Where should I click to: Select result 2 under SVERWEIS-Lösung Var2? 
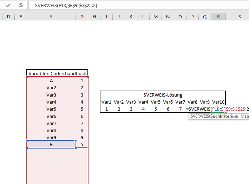[119, 109]
